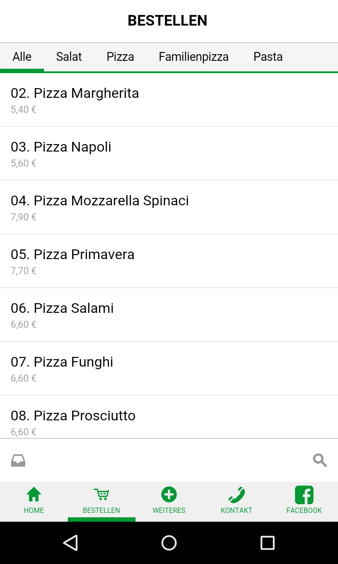
Task: Pick 06. Pizza Salami from list
Action: [169, 315]
